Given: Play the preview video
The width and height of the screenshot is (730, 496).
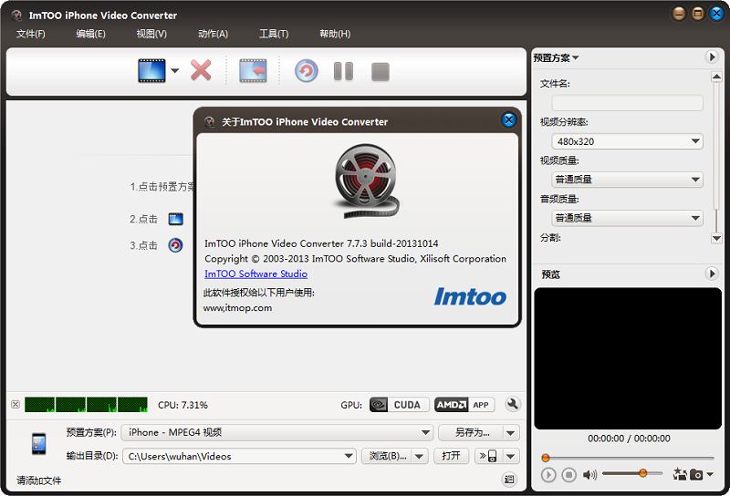Looking at the screenshot, I should pyautogui.click(x=548, y=475).
